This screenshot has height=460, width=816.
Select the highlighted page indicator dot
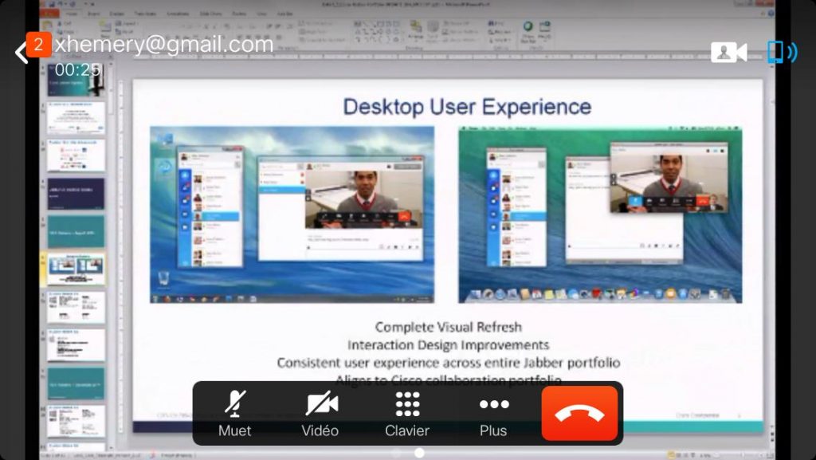419,453
